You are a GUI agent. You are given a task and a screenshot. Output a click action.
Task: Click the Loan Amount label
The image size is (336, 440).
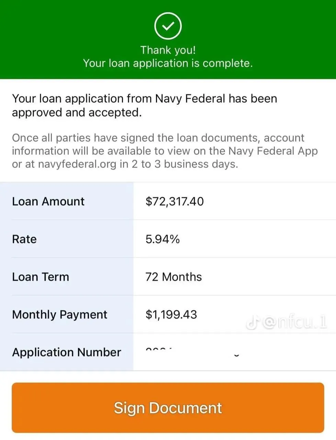(x=48, y=201)
